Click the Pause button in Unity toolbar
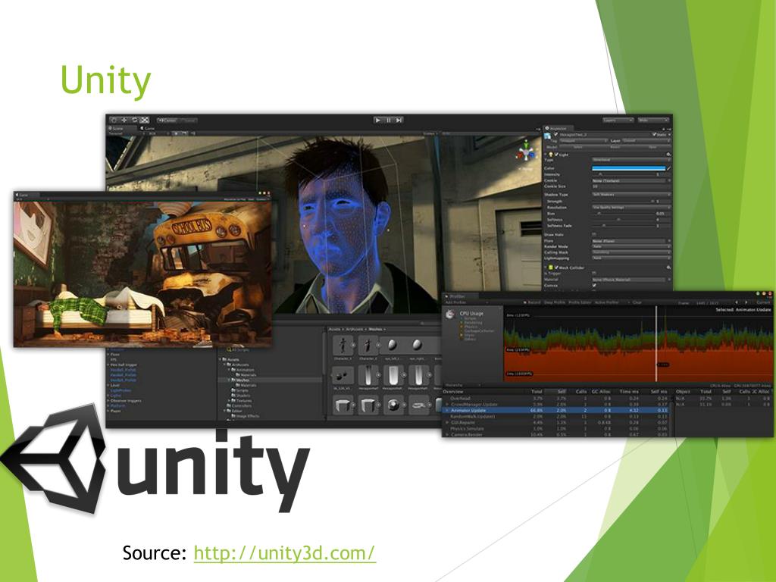The height and width of the screenshot is (582, 776). (389, 120)
